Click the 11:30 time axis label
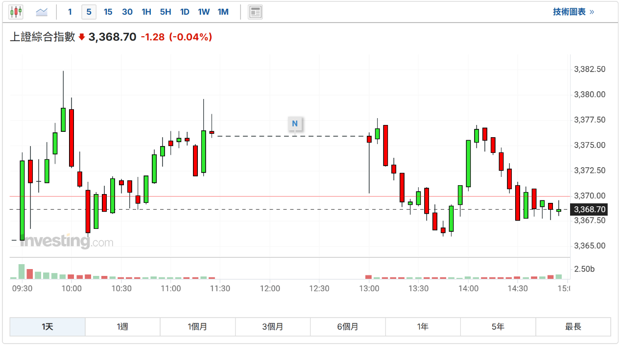Image resolution: width=621 pixels, height=346 pixels. point(220,289)
